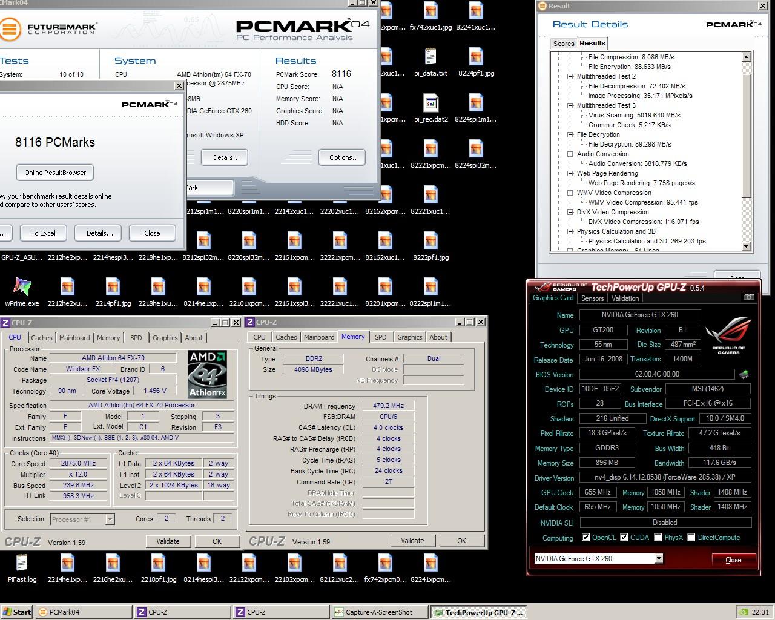Click the Start button on the taskbar

(x=17, y=612)
